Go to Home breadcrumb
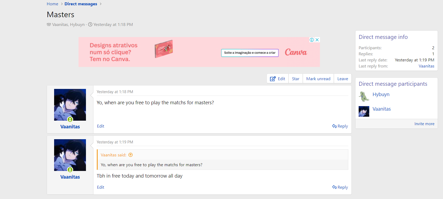 tap(53, 4)
